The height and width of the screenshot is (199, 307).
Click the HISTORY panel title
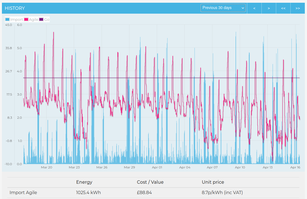click(15, 8)
